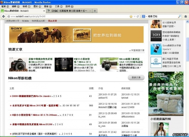The height and width of the screenshot is (137, 189).
Task: Click the reload page icon
Action: pos(138,17)
